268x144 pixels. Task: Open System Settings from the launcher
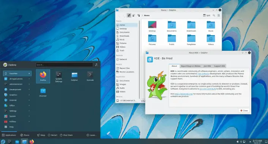click(58, 77)
